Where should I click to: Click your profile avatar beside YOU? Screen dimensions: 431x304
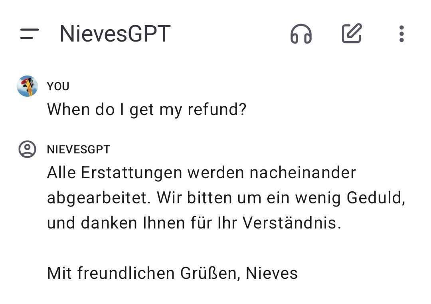[x=27, y=86]
